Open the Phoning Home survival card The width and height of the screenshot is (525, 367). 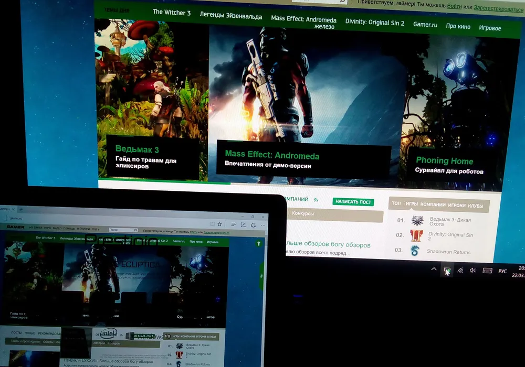[x=451, y=165]
